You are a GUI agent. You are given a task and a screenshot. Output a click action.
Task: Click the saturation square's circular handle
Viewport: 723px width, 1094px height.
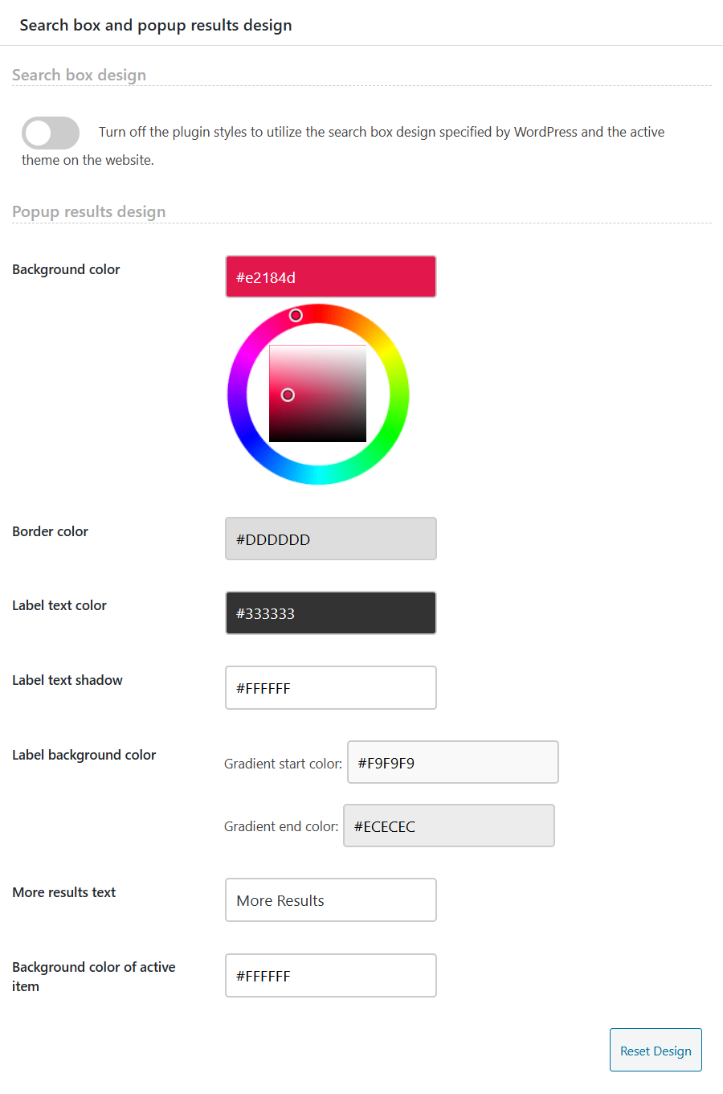click(x=288, y=395)
